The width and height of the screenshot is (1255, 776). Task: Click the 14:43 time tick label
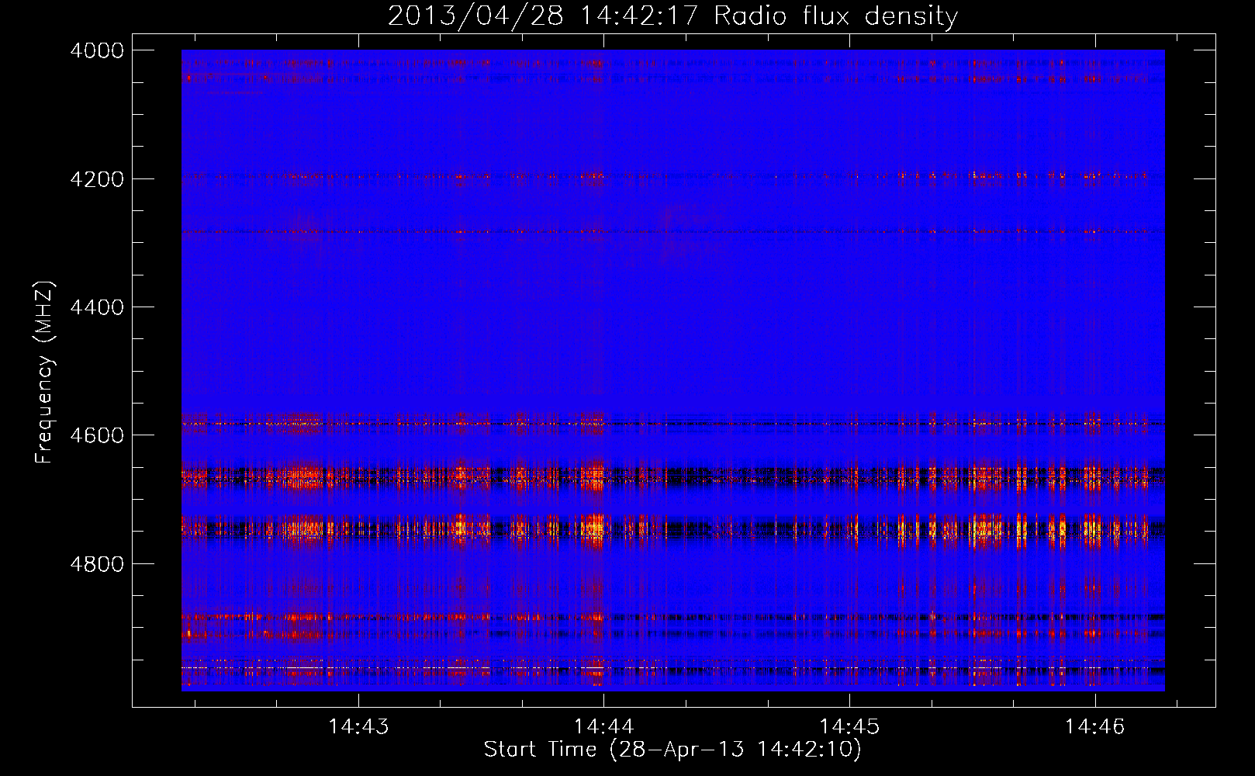(358, 726)
